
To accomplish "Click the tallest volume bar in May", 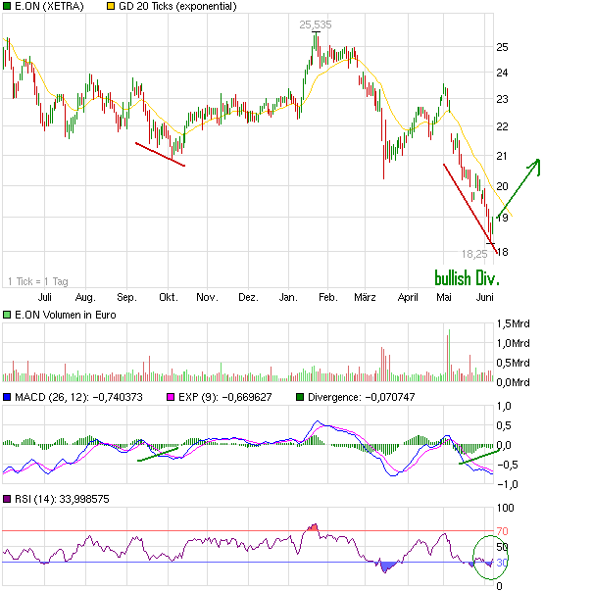I will (449, 355).
